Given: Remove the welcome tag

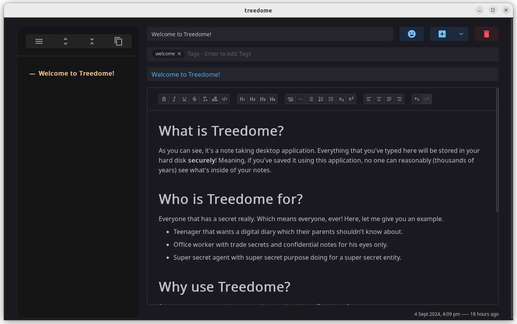Looking at the screenshot, I should pyautogui.click(x=179, y=54).
